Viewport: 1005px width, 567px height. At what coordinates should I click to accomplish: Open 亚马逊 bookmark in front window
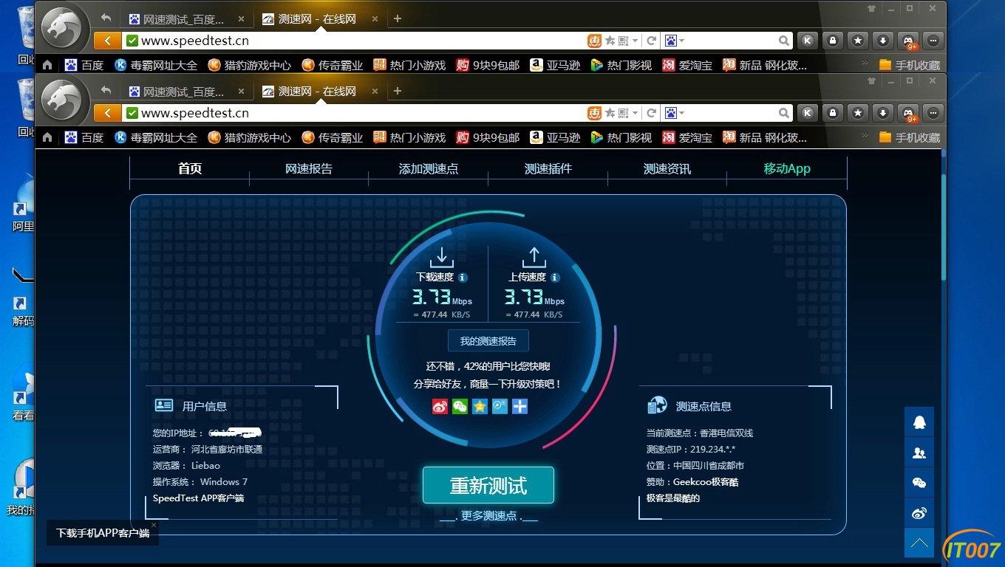(x=555, y=137)
